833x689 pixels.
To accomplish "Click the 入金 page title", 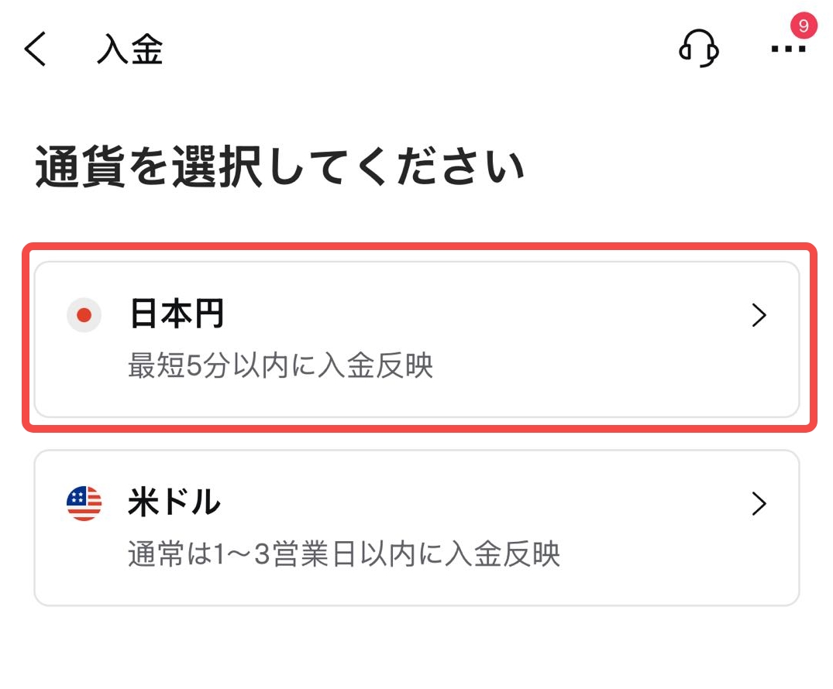I will (x=129, y=50).
